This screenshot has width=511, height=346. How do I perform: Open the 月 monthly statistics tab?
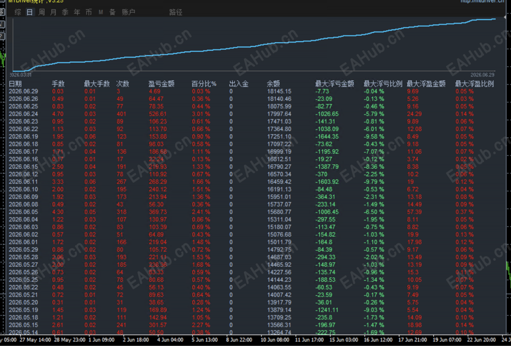[53, 12]
